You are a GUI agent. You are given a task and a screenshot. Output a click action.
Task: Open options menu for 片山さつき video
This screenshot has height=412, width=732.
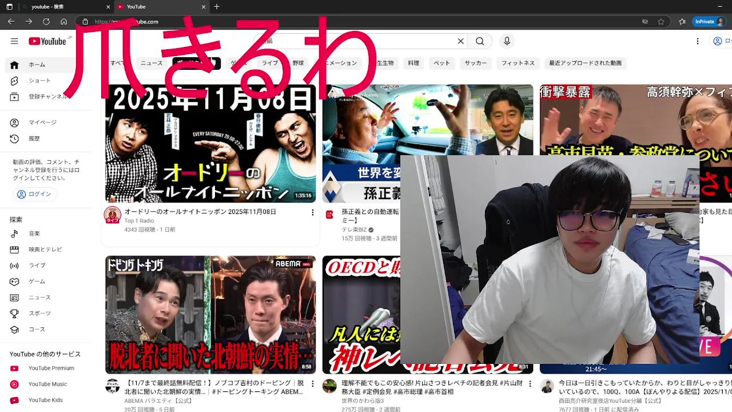point(530,384)
